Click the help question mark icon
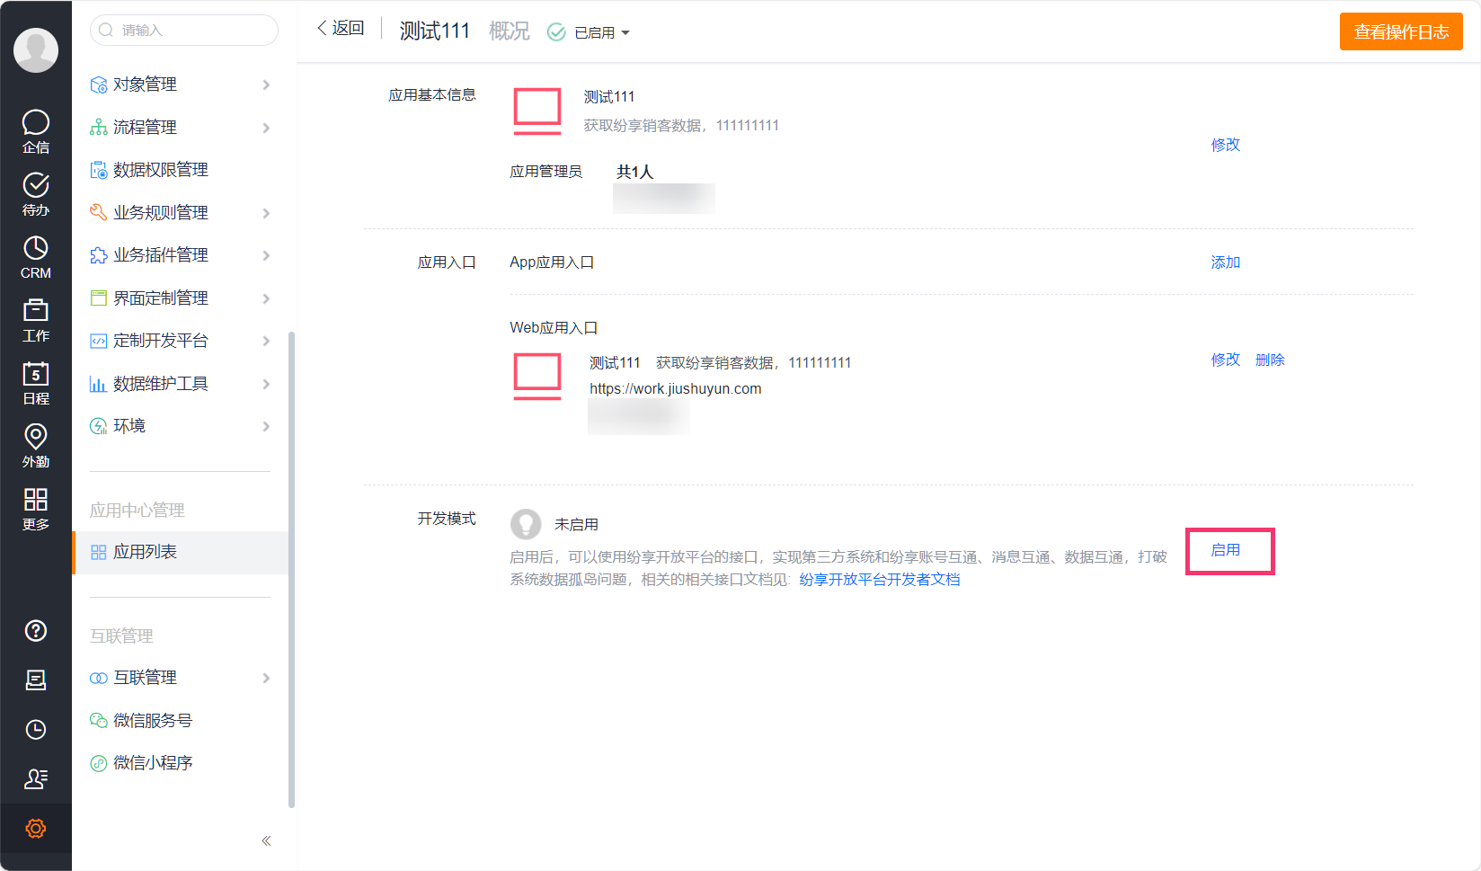This screenshot has width=1481, height=871. point(35,630)
